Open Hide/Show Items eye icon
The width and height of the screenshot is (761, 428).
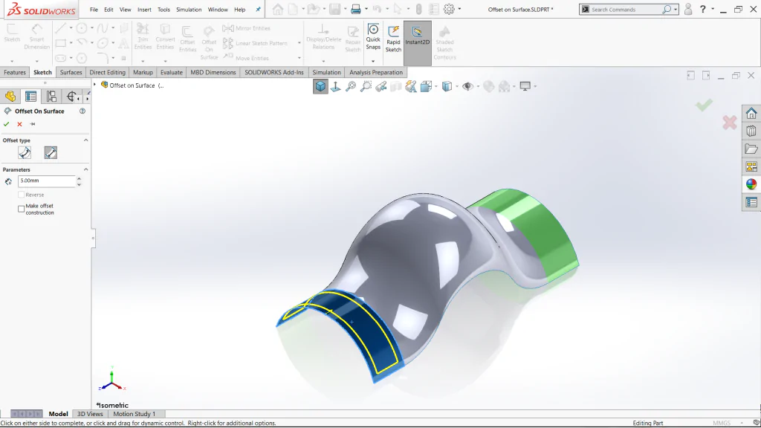[467, 86]
